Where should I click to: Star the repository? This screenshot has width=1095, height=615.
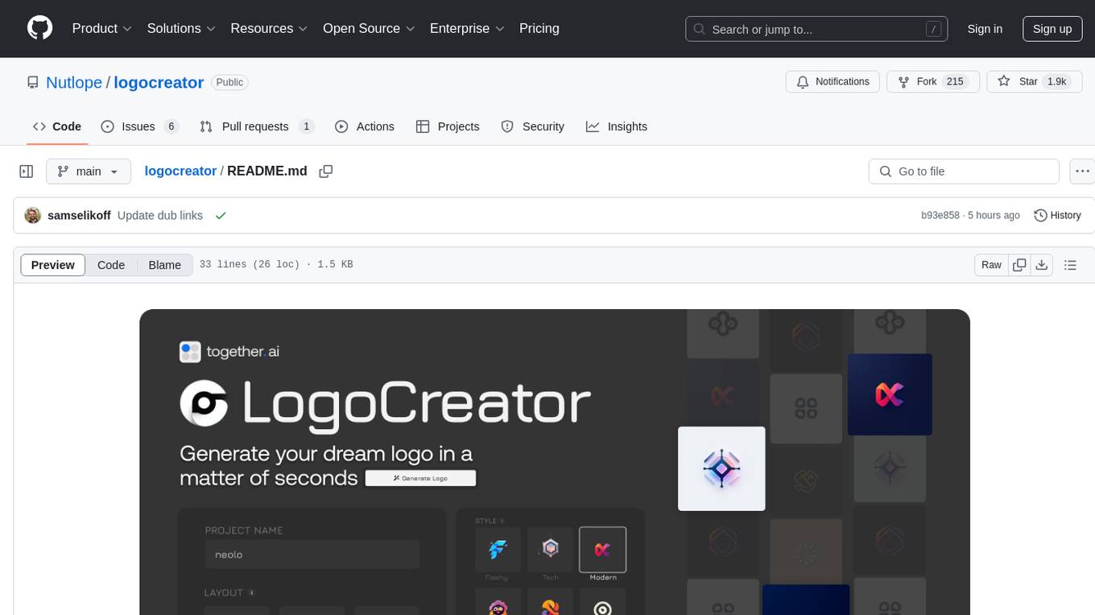tap(1034, 81)
